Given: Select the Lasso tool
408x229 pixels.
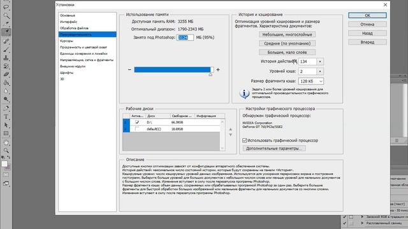Looking at the screenshot, I should tap(6, 7).
